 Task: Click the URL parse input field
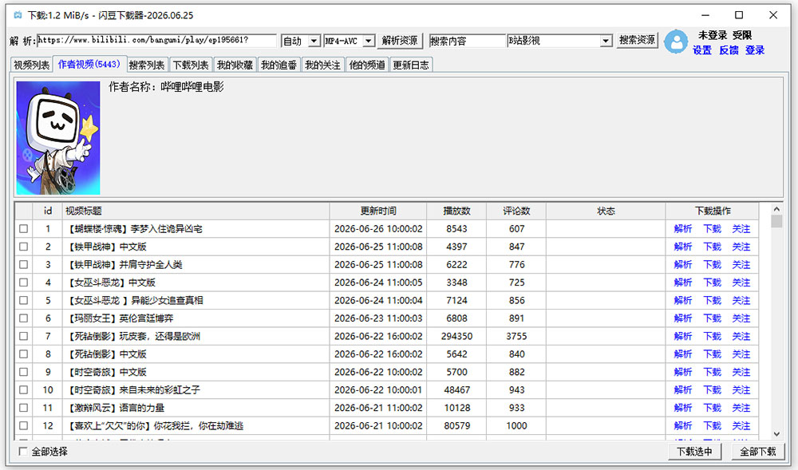156,41
